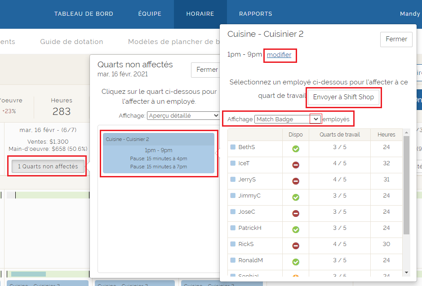422x286 pixels.
Task: Click scrollbar down arrow in employee list
Action: [406, 272]
